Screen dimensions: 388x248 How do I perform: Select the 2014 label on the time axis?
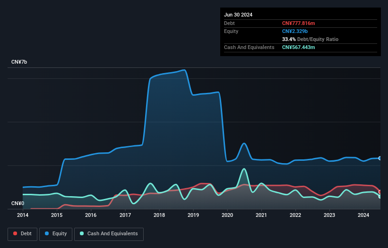(x=23, y=215)
